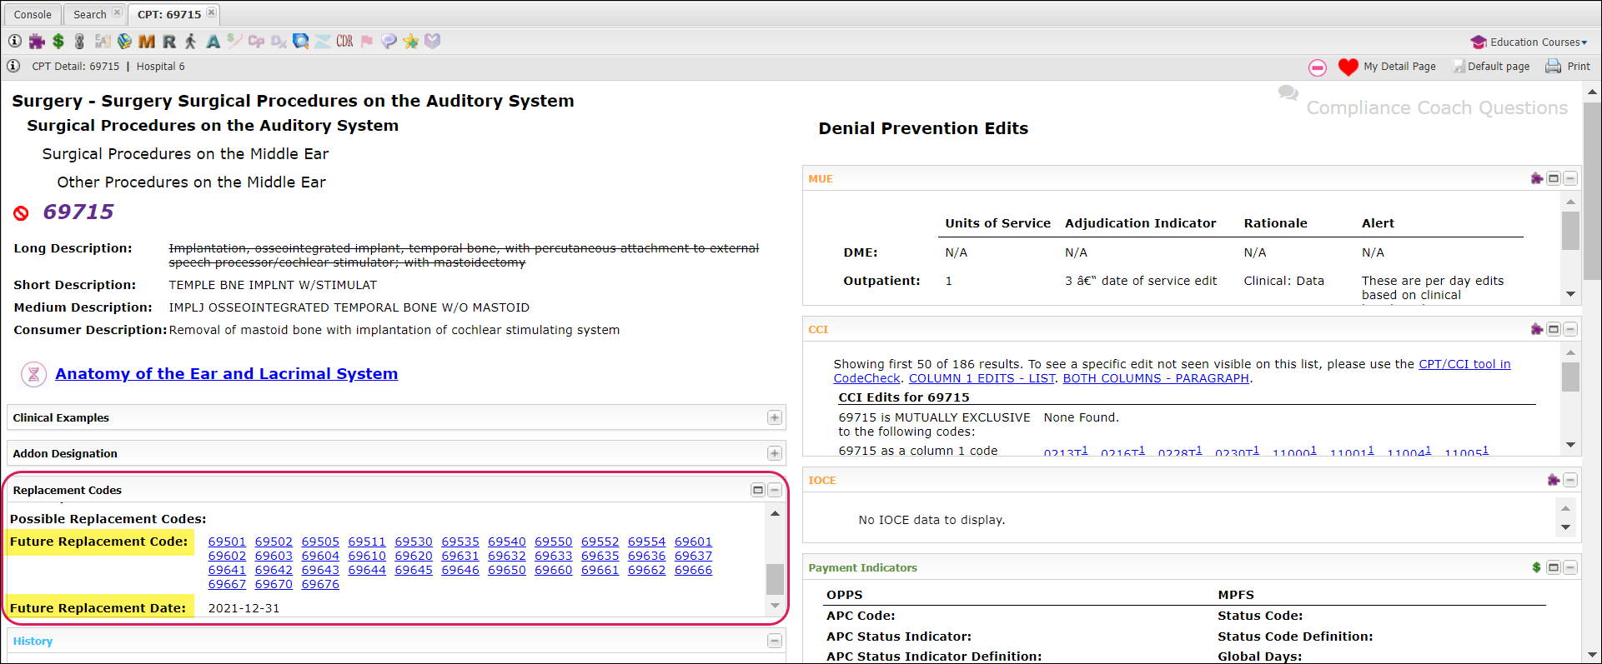This screenshot has width=1602, height=664.
Task: Expand the Addon Designation section
Action: coord(775,453)
